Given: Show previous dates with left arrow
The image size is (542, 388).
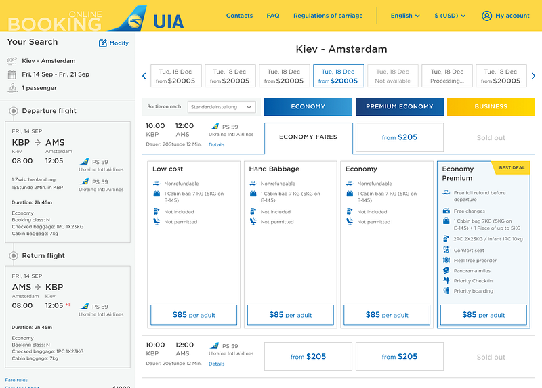Looking at the screenshot, I should (x=144, y=76).
